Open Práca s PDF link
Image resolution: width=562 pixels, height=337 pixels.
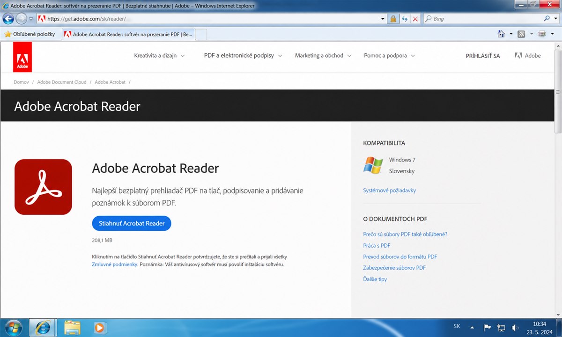click(377, 245)
